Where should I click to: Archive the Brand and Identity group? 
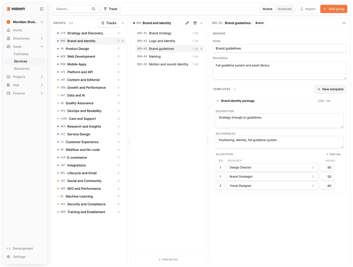click(195, 23)
